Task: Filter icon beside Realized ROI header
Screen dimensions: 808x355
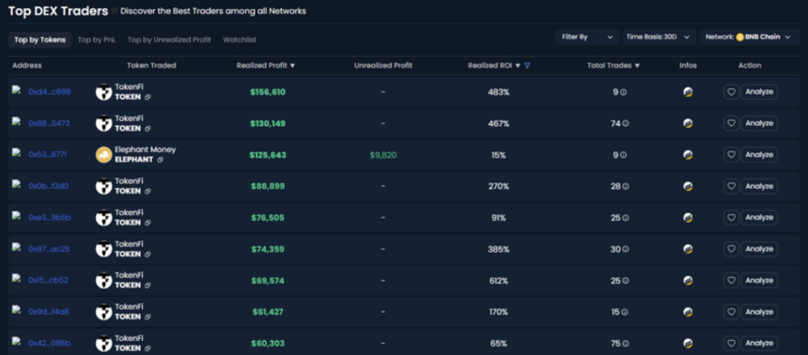Action: 527,66
